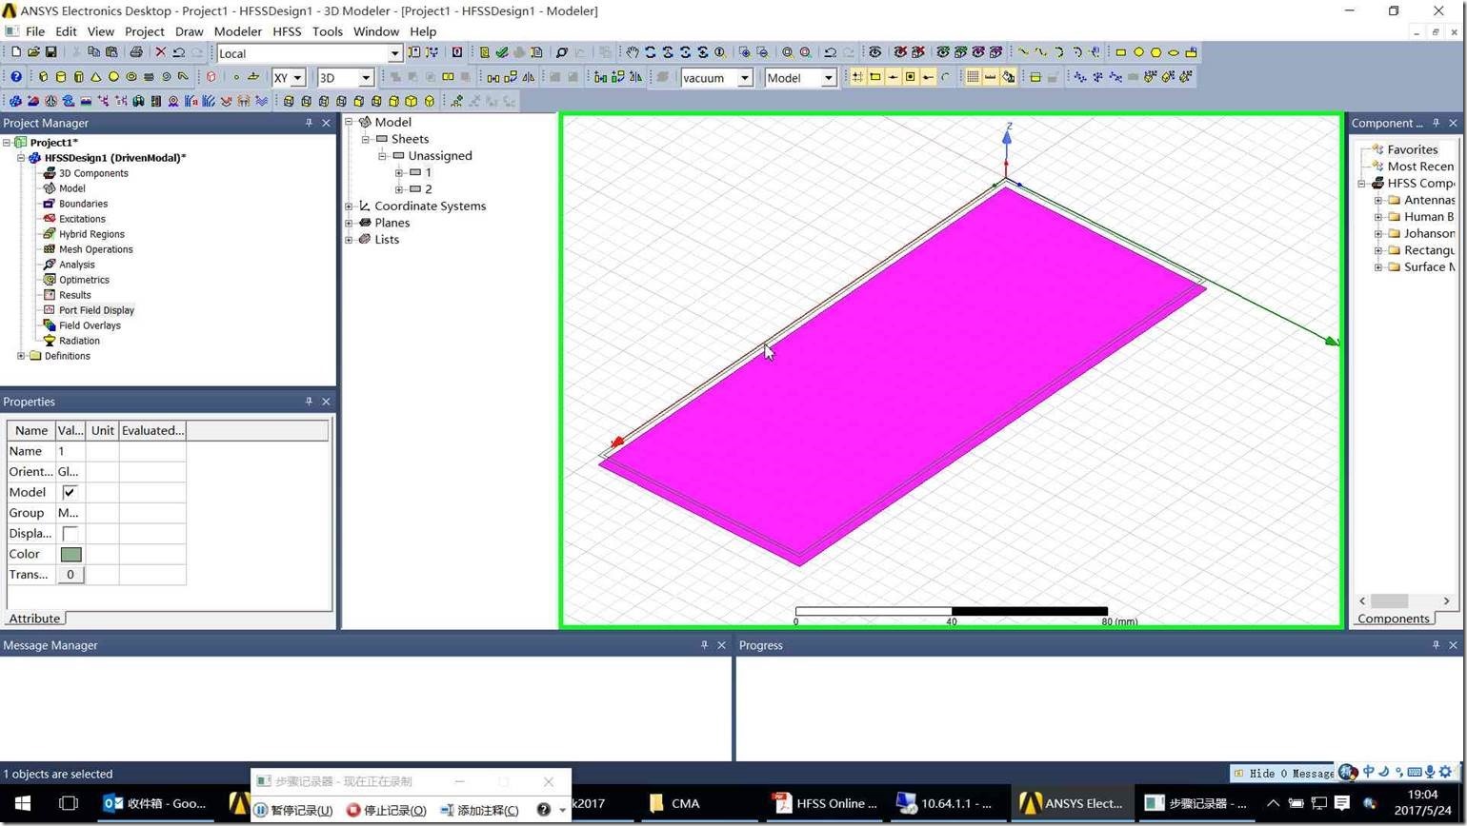Screen dimensions: 1467x826
Task: Click the Color swatch in Properties
Action: (70, 554)
